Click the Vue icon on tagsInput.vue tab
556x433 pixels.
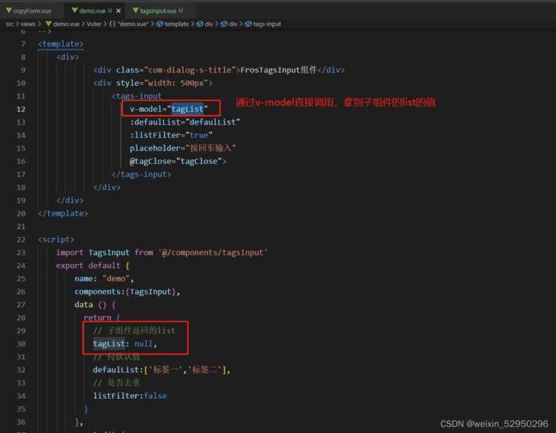coord(136,10)
